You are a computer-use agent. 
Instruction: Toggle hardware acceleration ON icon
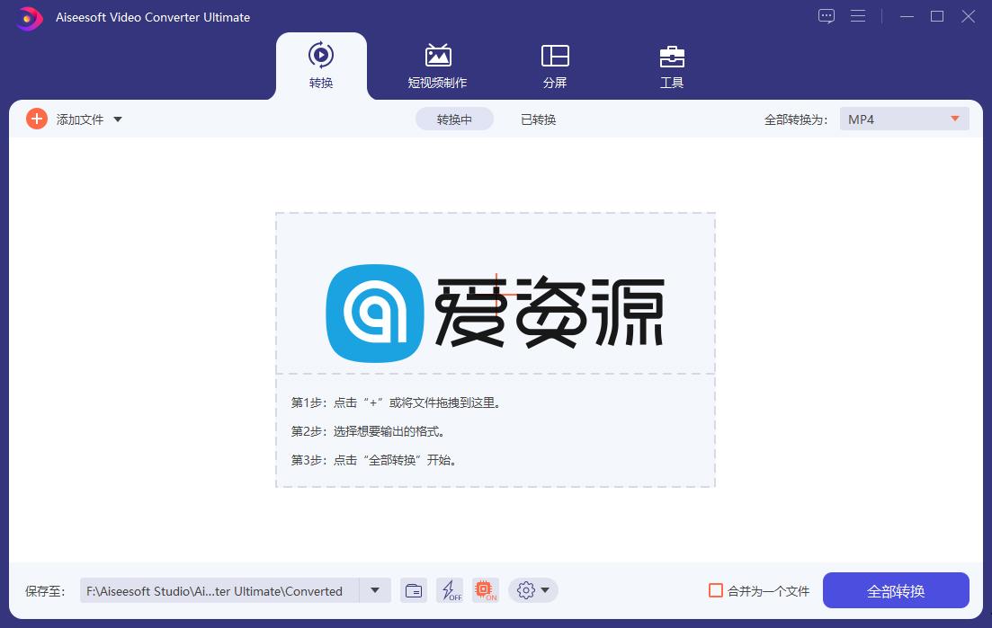click(486, 590)
